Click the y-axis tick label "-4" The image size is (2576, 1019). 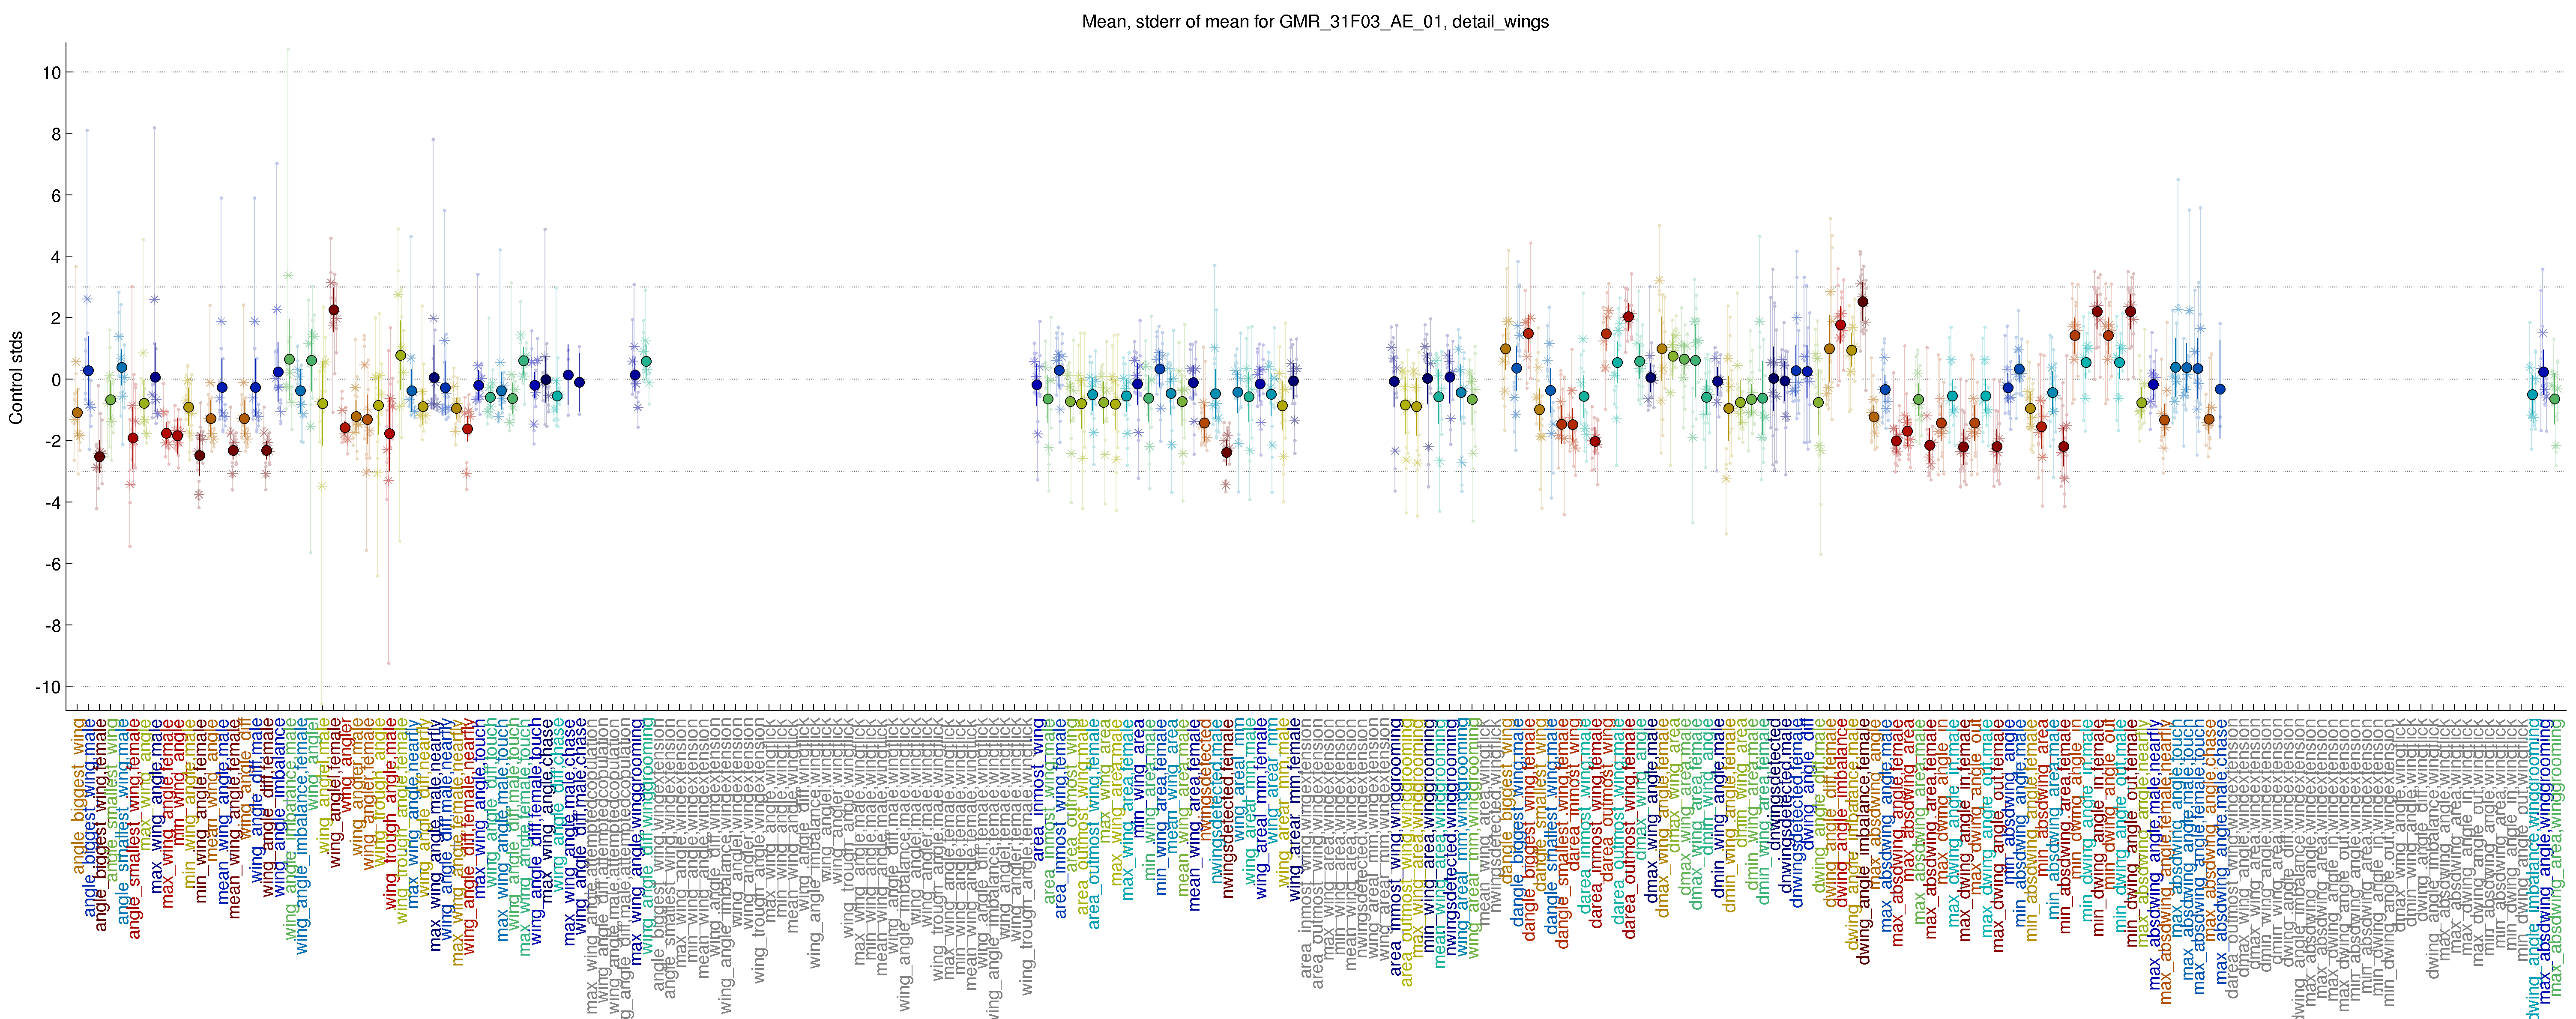[x=53, y=502]
